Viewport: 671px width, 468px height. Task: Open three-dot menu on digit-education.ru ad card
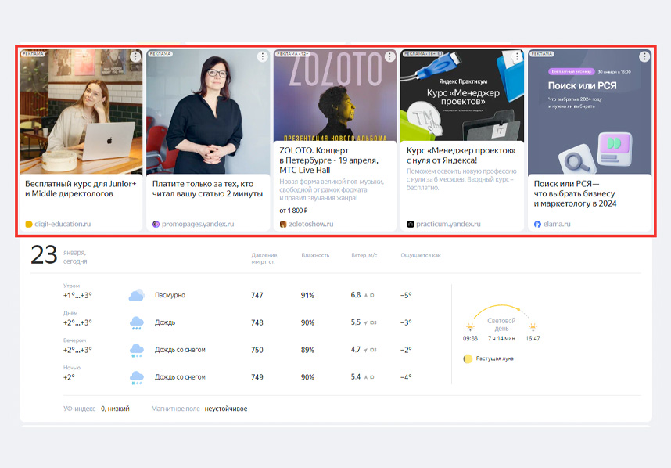point(135,56)
